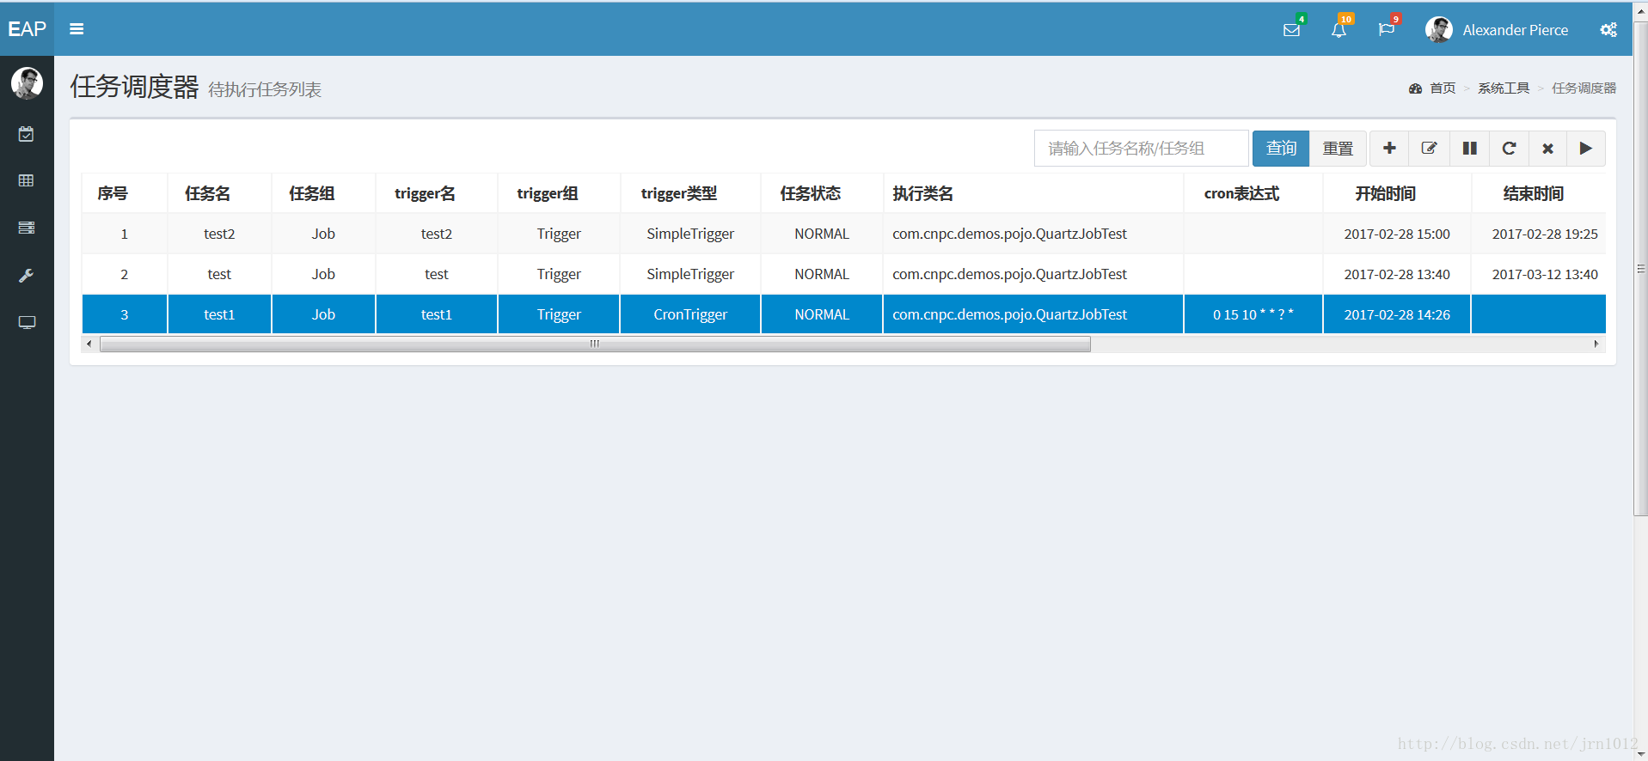Click the page vertical scrollbar thumb
Image resolution: width=1648 pixels, height=761 pixels.
(x=1640, y=269)
